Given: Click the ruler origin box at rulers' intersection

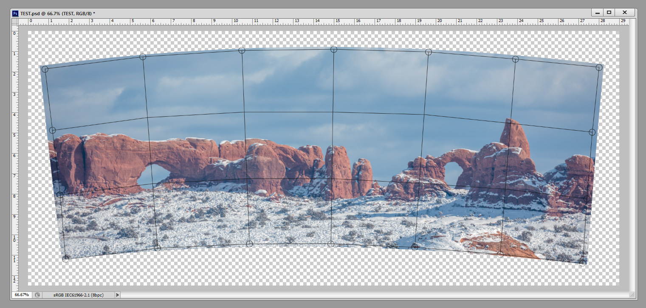Looking at the screenshot, I should pos(15,21).
